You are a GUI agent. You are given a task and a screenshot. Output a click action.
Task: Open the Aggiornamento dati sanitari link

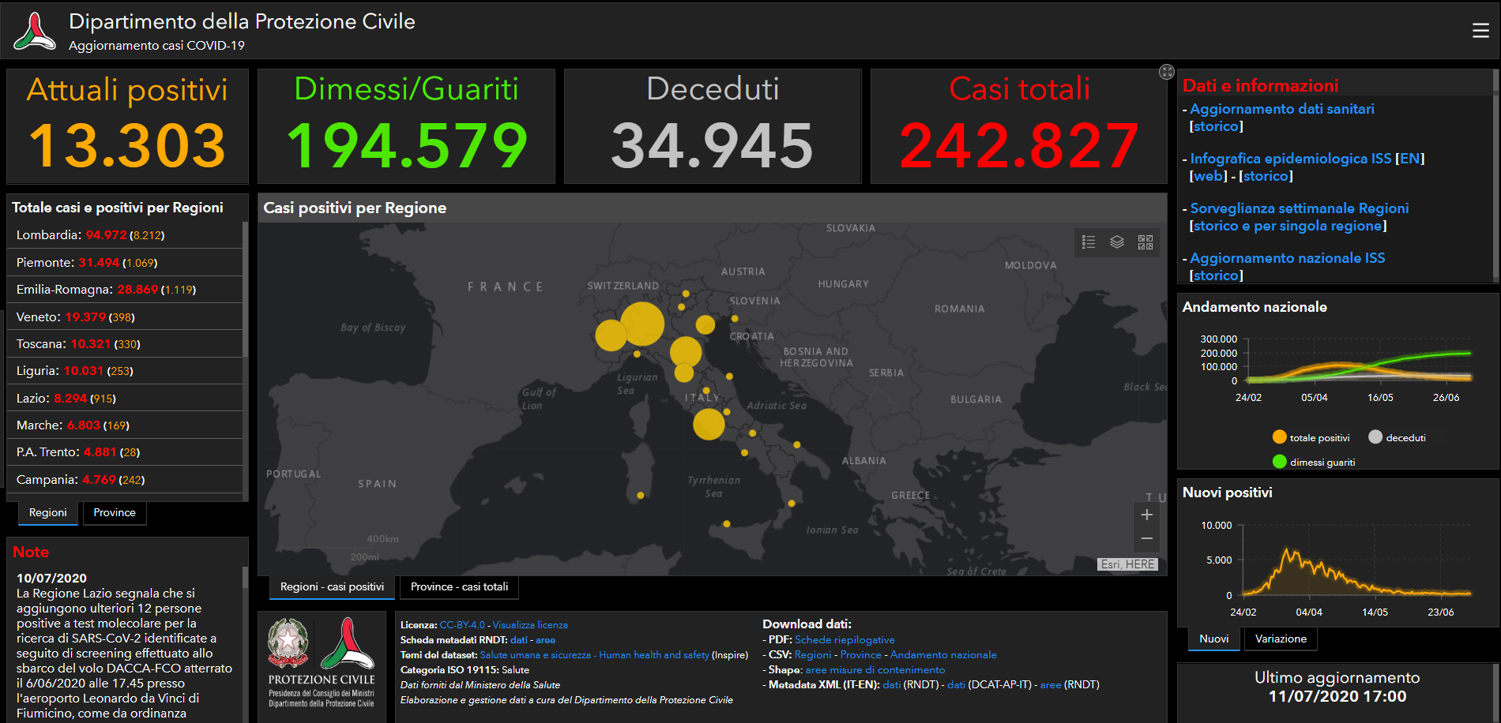point(1281,109)
